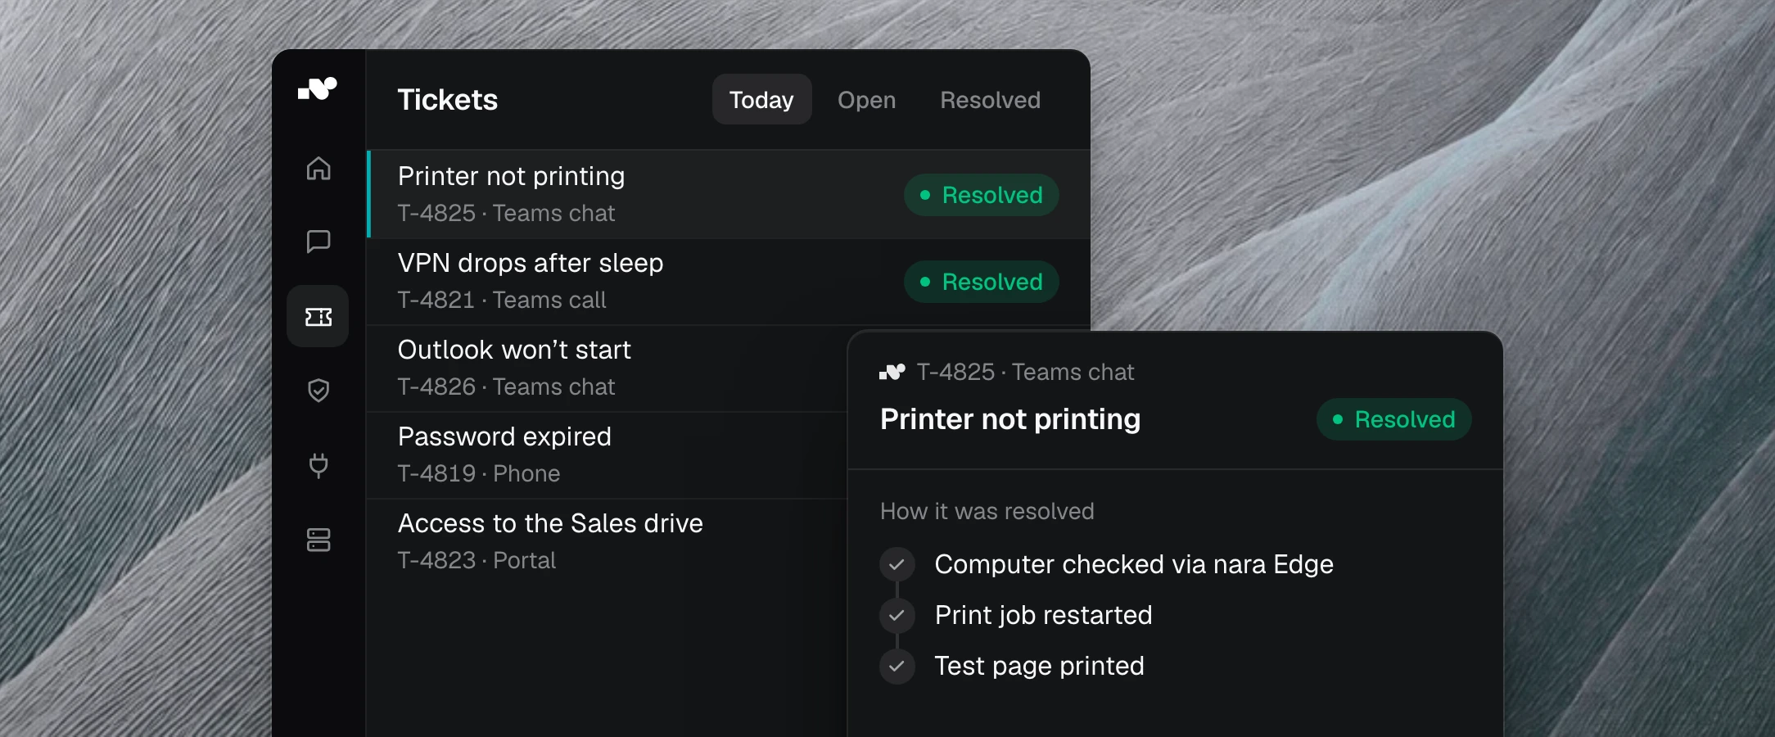
Task: Open the chat bubble sidebar icon
Action: pos(318,242)
